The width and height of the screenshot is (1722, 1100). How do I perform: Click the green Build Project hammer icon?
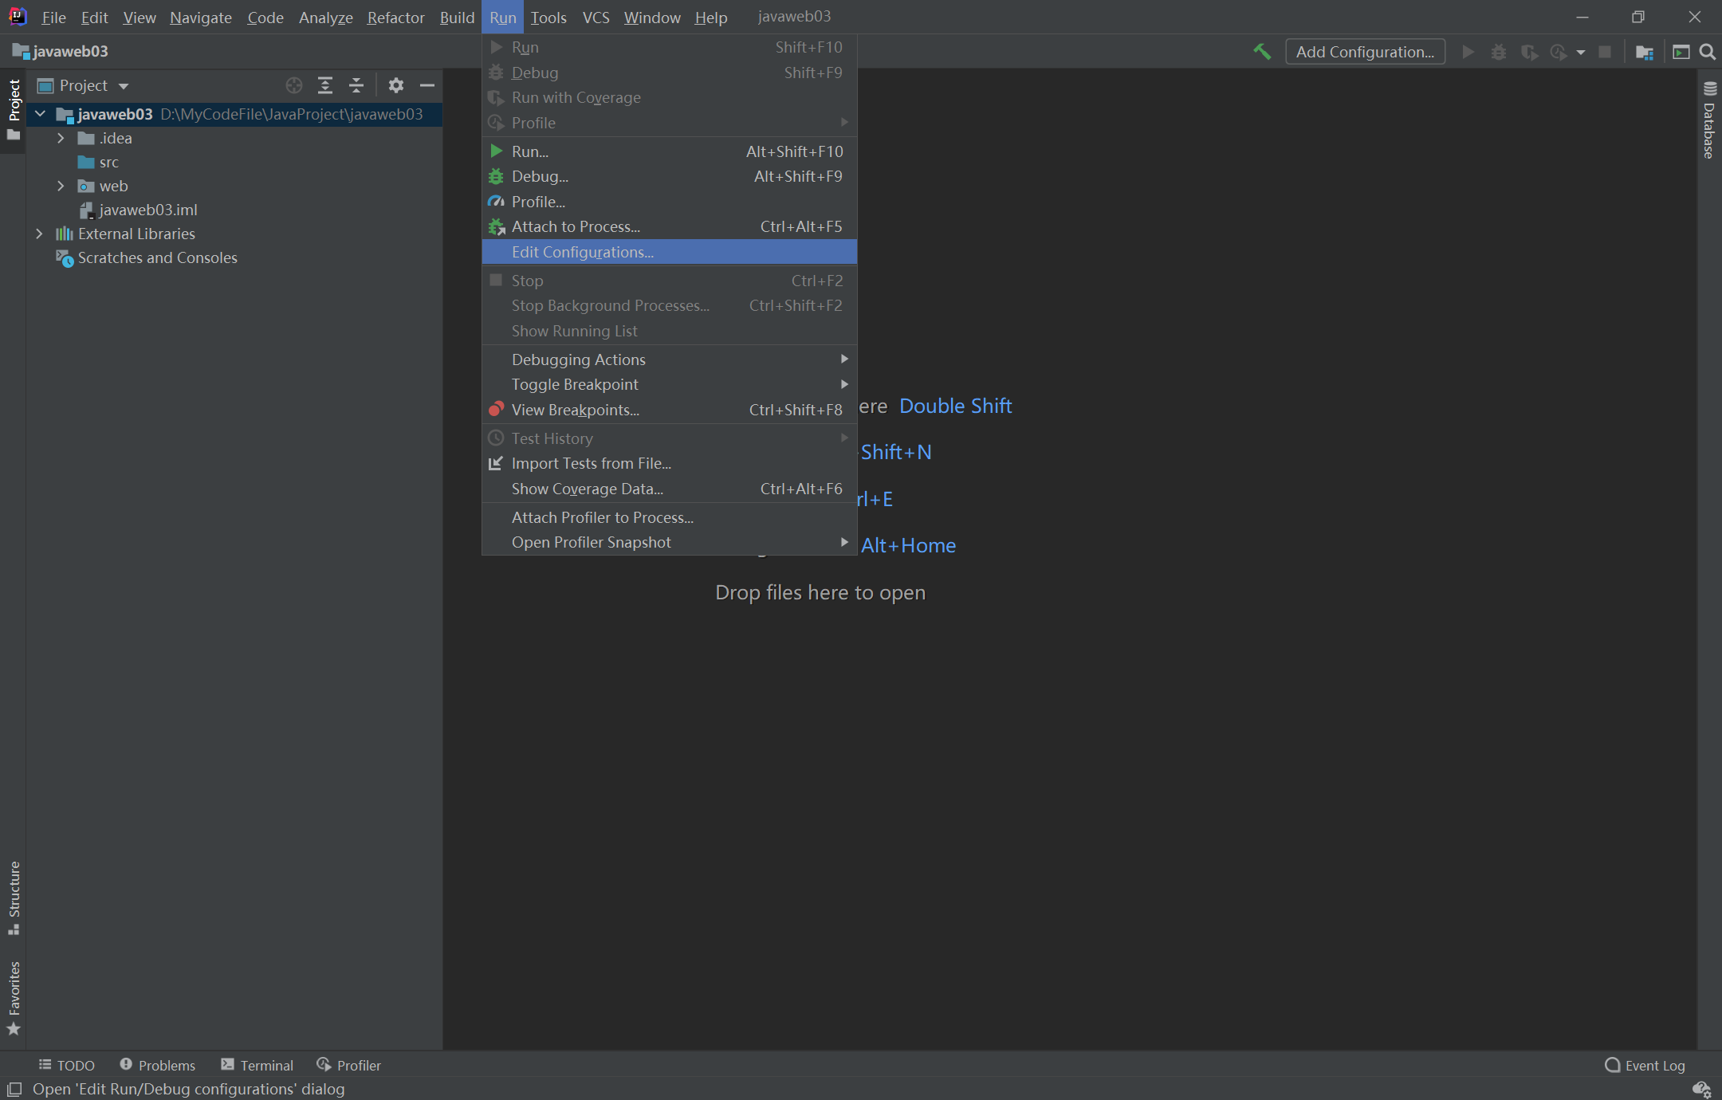[x=1261, y=52]
